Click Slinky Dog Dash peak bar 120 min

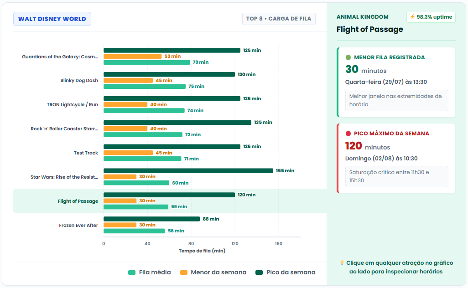pos(169,75)
